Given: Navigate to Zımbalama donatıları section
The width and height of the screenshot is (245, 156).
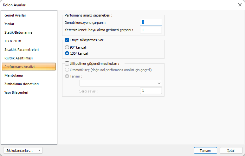Looking at the screenshot, I should pos(22,84).
